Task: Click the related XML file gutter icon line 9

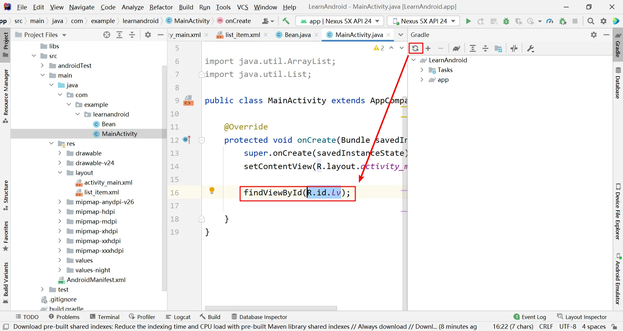Action: pyautogui.click(x=188, y=101)
